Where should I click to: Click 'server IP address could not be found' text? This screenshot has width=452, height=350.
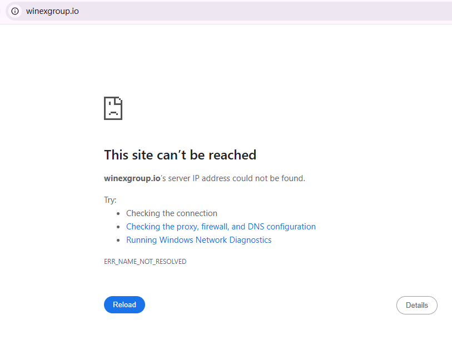pyautogui.click(x=239, y=178)
